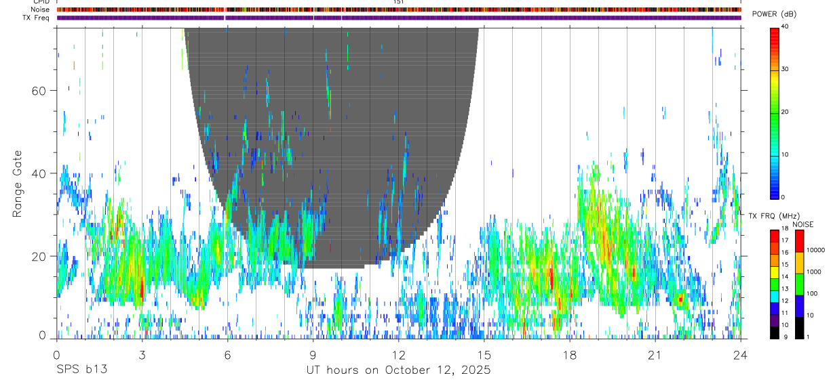Click the 14 label in TX FRQ legend

click(x=785, y=277)
